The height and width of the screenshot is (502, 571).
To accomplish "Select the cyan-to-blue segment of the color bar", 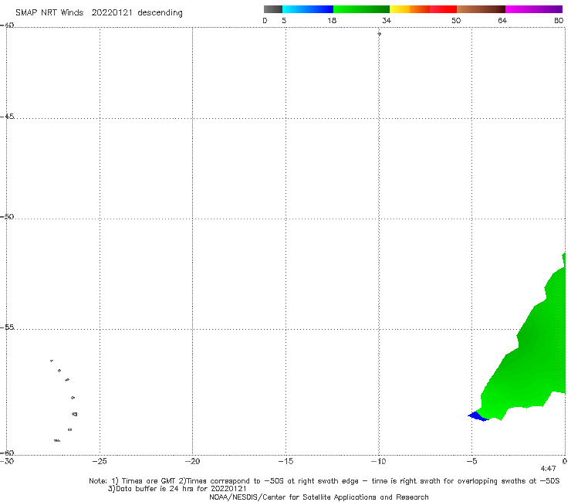I will click(x=308, y=9).
